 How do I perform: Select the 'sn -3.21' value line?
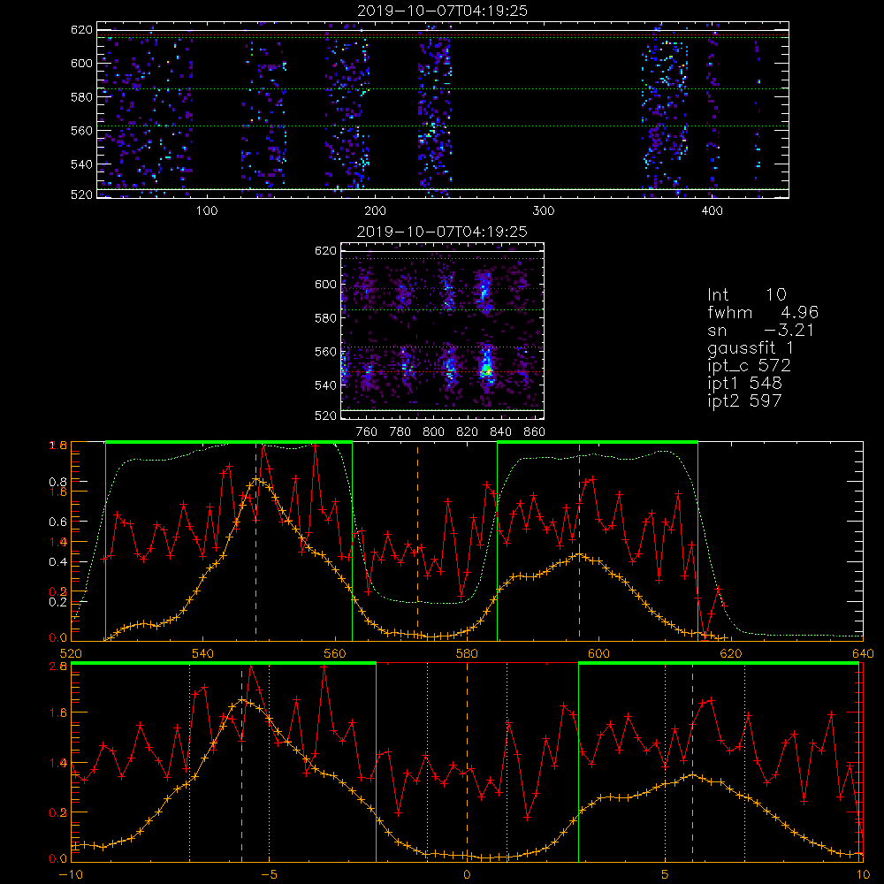coord(761,331)
